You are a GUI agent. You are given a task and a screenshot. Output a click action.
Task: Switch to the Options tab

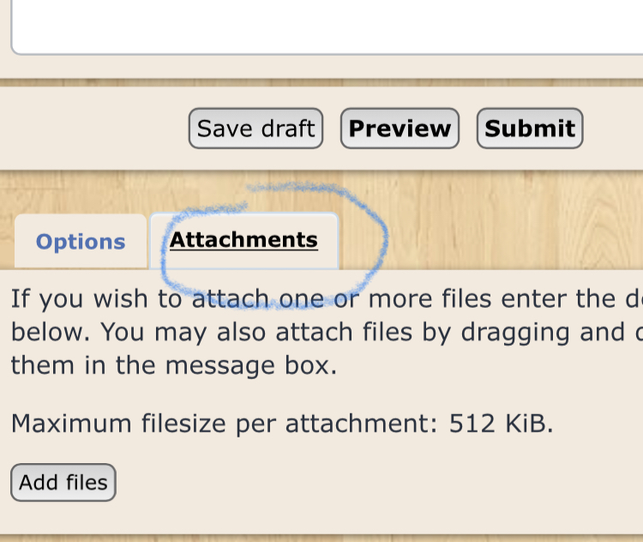click(81, 241)
